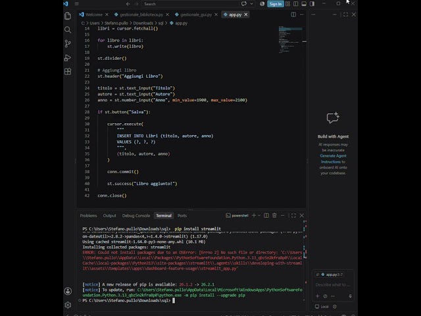Close the app.py editor tab
This screenshot has width=421, height=316.
coord(245,14)
